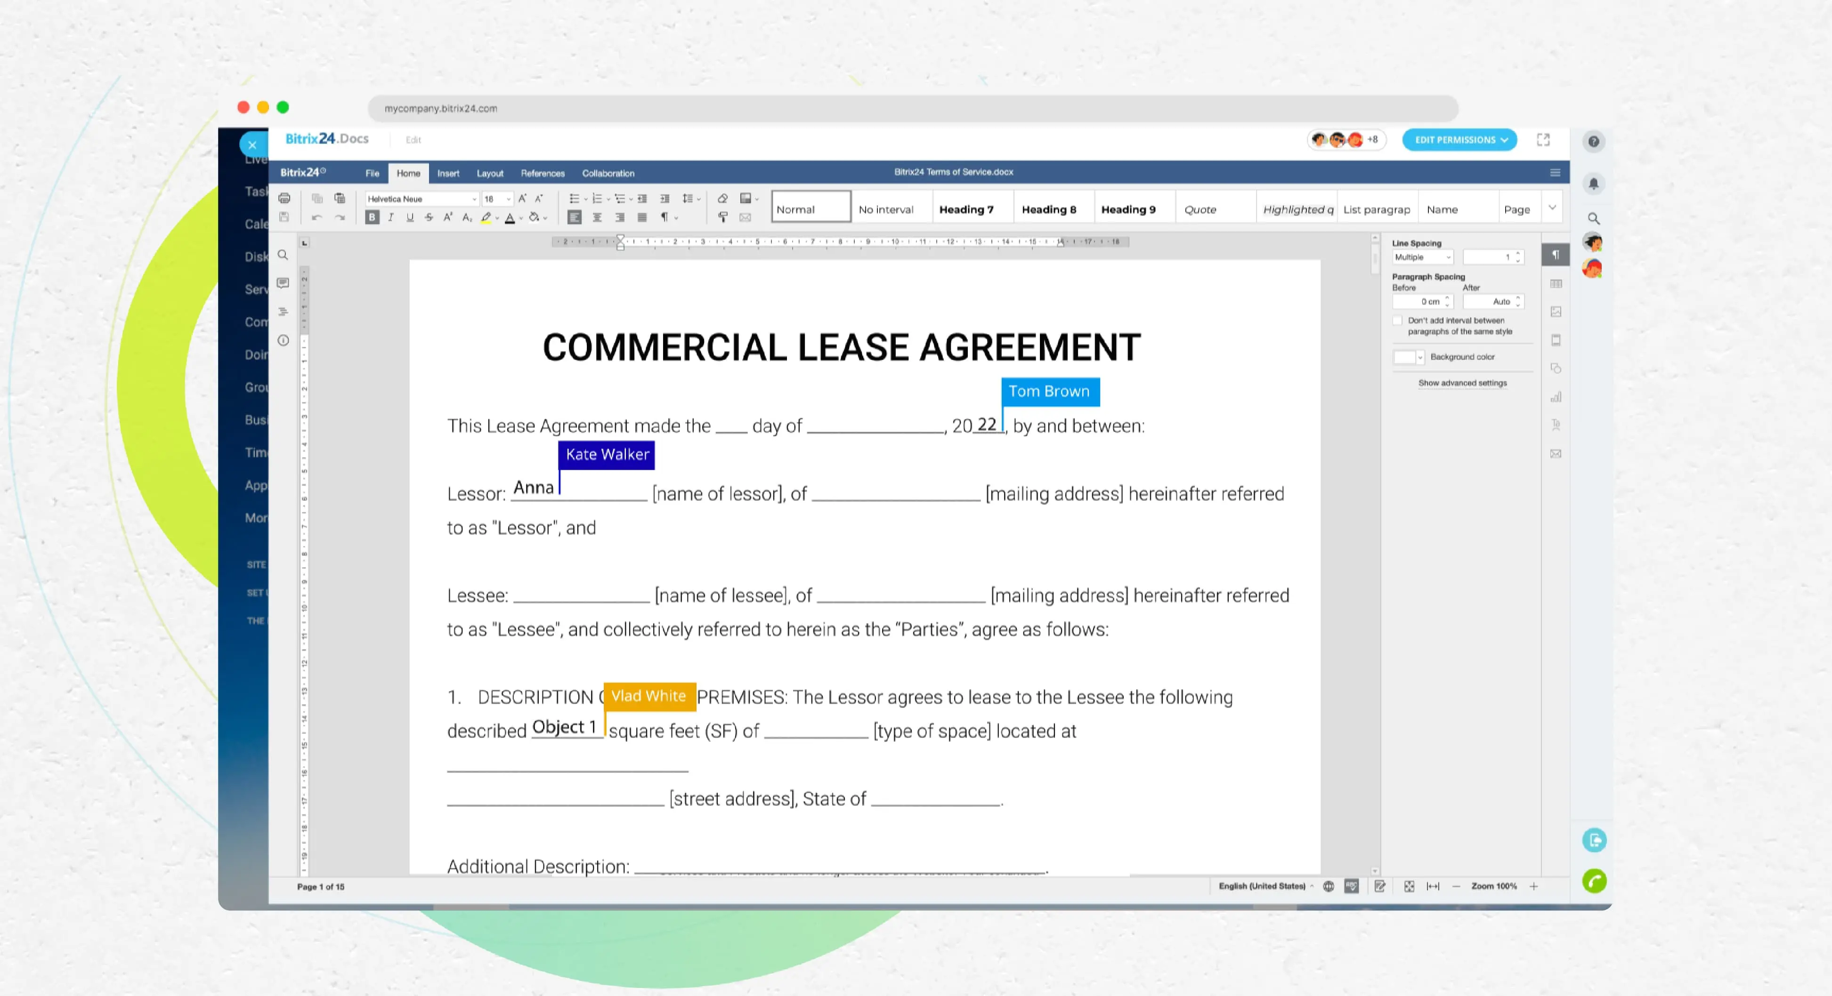Viewport: 1832px width, 996px height.
Task: Open the Helvetica Neue font dropdown
Action: (474, 199)
